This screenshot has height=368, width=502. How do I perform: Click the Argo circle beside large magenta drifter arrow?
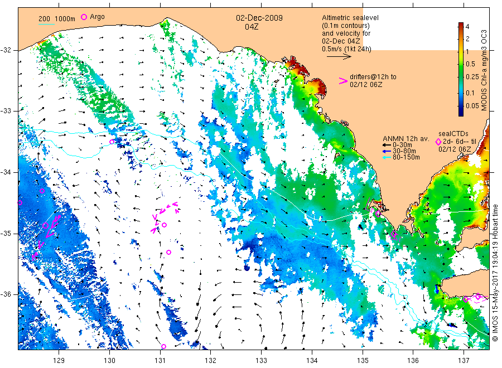[46, 226]
